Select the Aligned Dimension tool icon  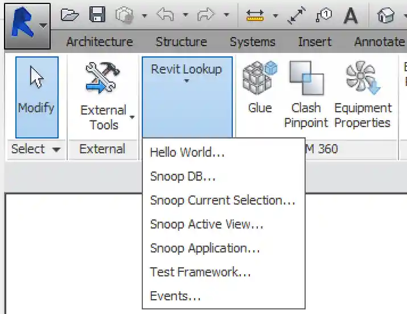pos(297,15)
